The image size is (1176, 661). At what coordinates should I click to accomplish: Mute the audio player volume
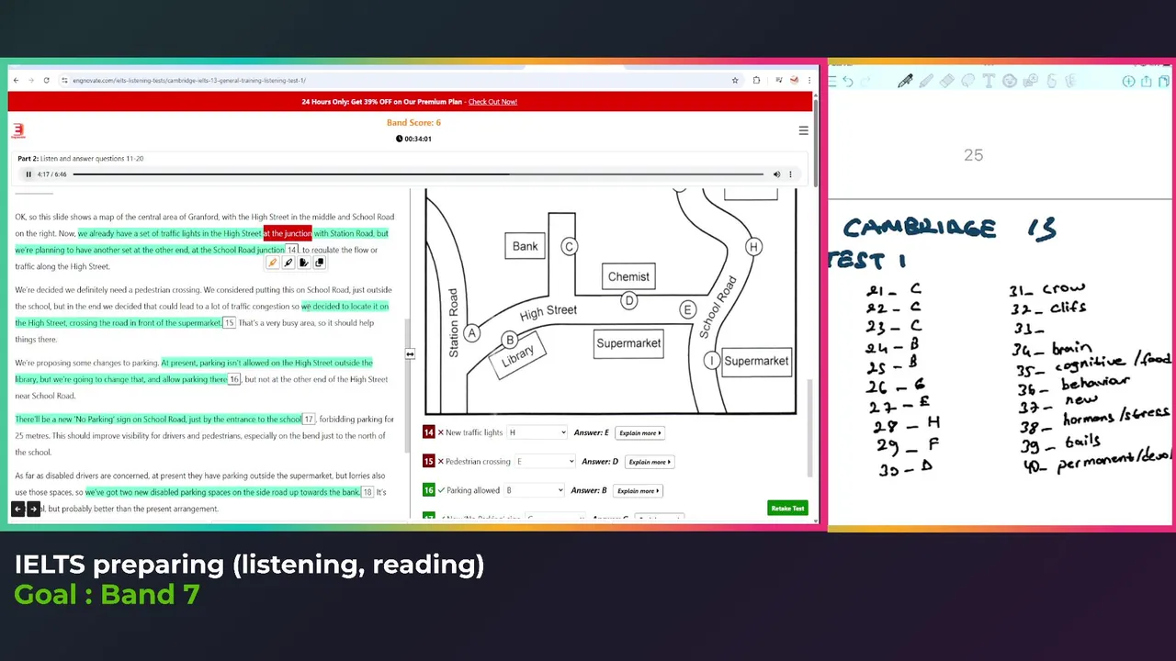pos(776,174)
